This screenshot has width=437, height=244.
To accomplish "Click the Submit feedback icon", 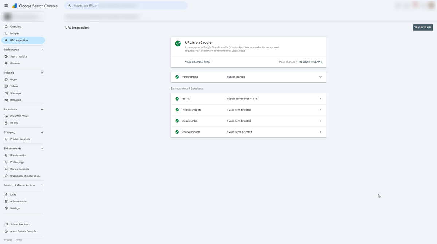I will click(x=6, y=224).
